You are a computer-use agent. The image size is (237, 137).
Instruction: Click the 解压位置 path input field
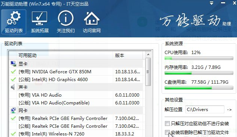tap(205, 110)
